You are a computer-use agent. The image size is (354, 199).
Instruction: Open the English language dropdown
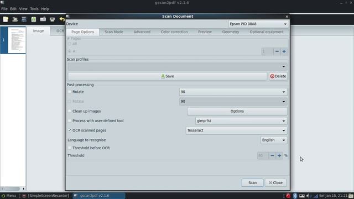[274, 140]
